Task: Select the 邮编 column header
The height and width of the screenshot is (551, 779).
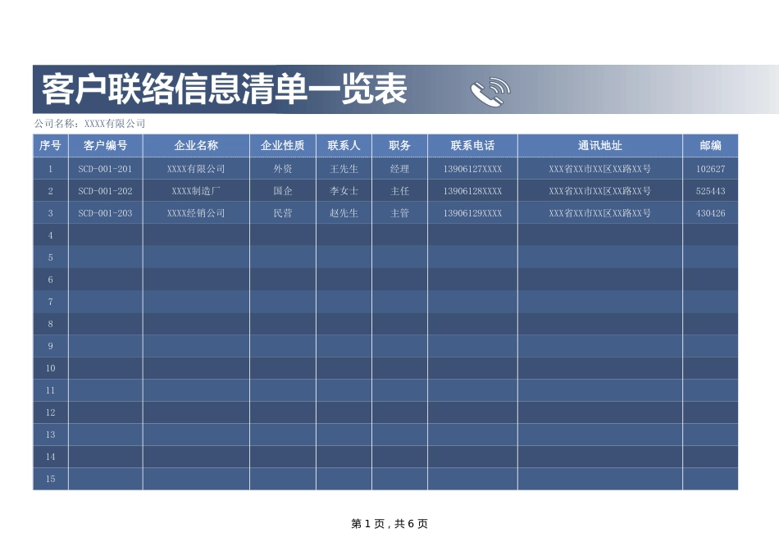Action: pos(707,144)
